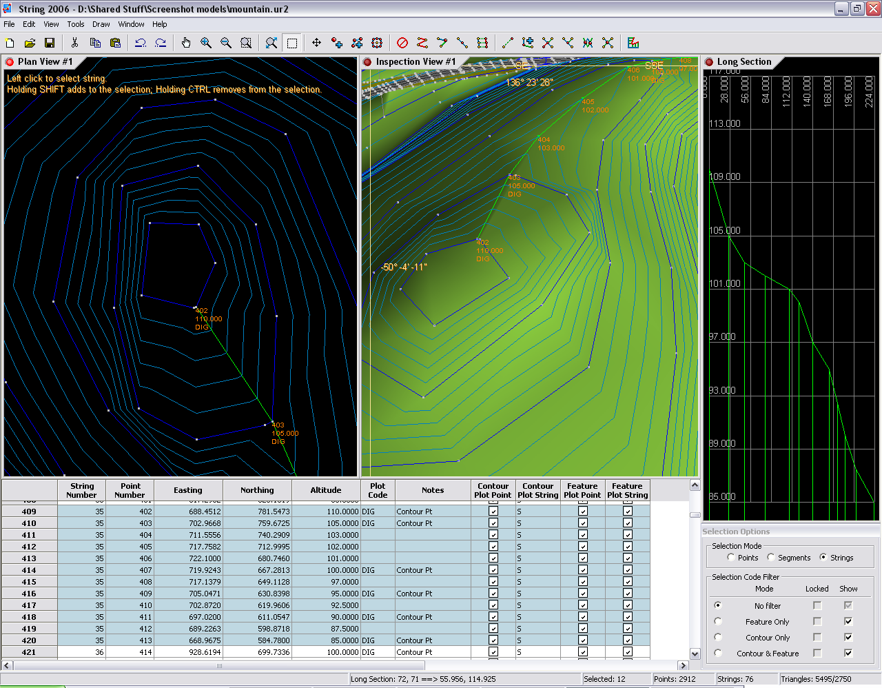The image size is (882, 688).
Task: Open the Draw menu
Action: point(101,24)
